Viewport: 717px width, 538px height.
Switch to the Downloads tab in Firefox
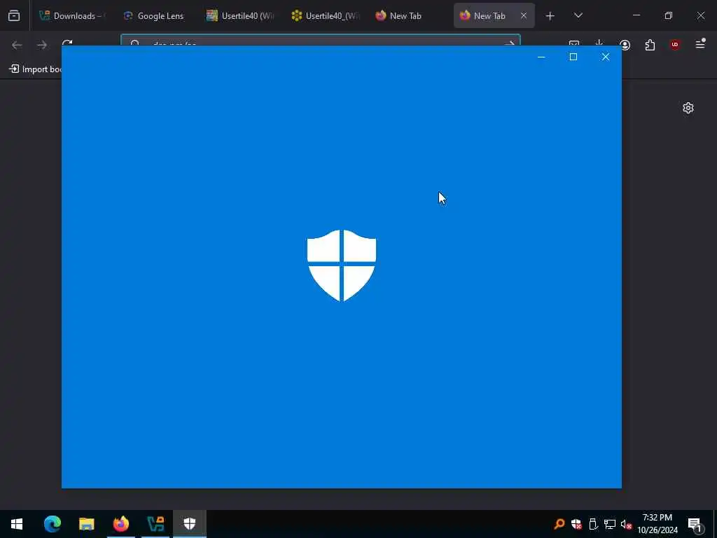click(73, 15)
